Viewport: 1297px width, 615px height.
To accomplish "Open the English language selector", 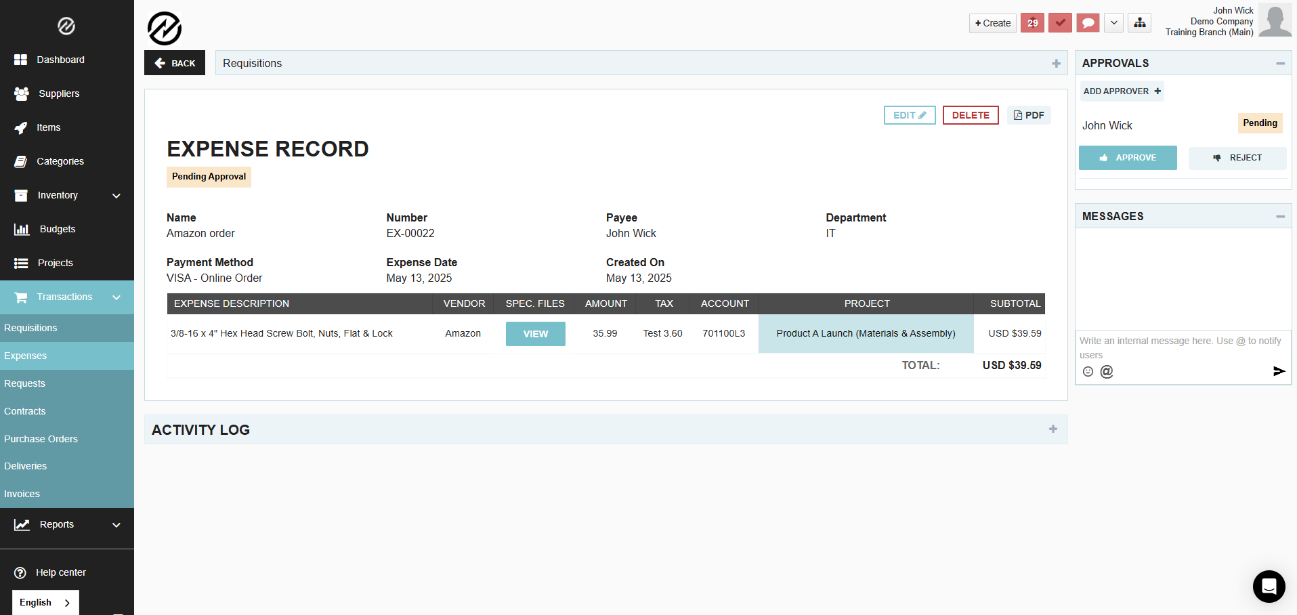I will [x=45, y=602].
